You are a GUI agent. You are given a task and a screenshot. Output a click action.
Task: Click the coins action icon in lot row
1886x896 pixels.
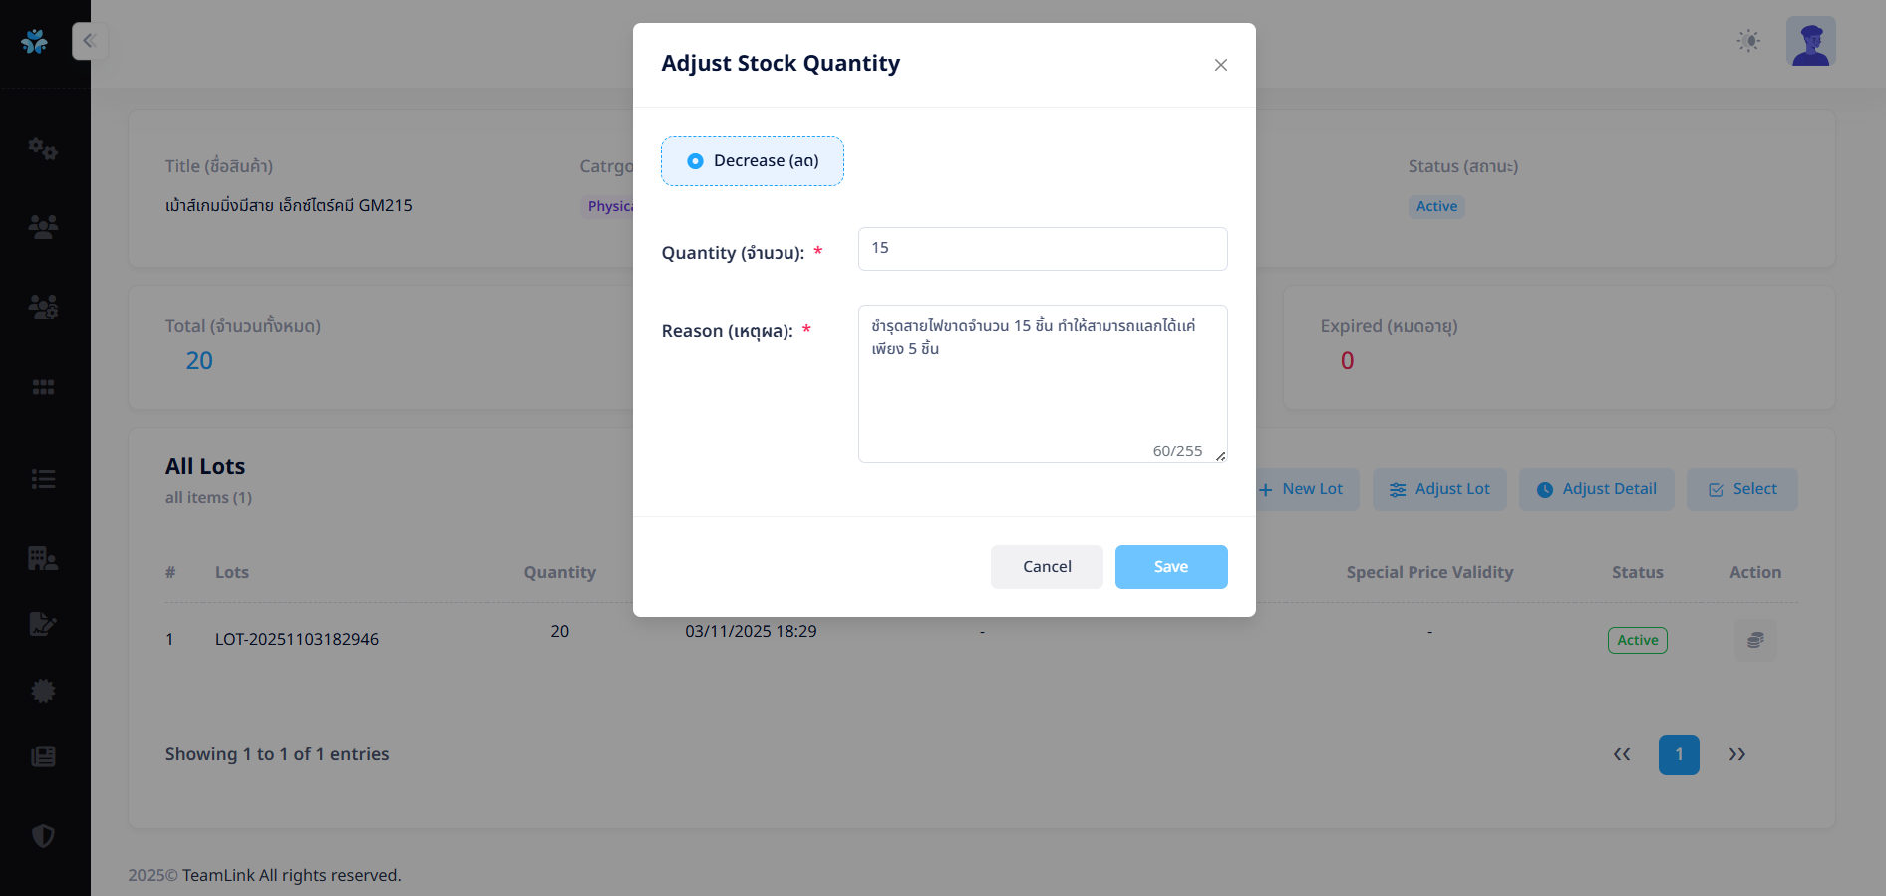coord(1754,640)
